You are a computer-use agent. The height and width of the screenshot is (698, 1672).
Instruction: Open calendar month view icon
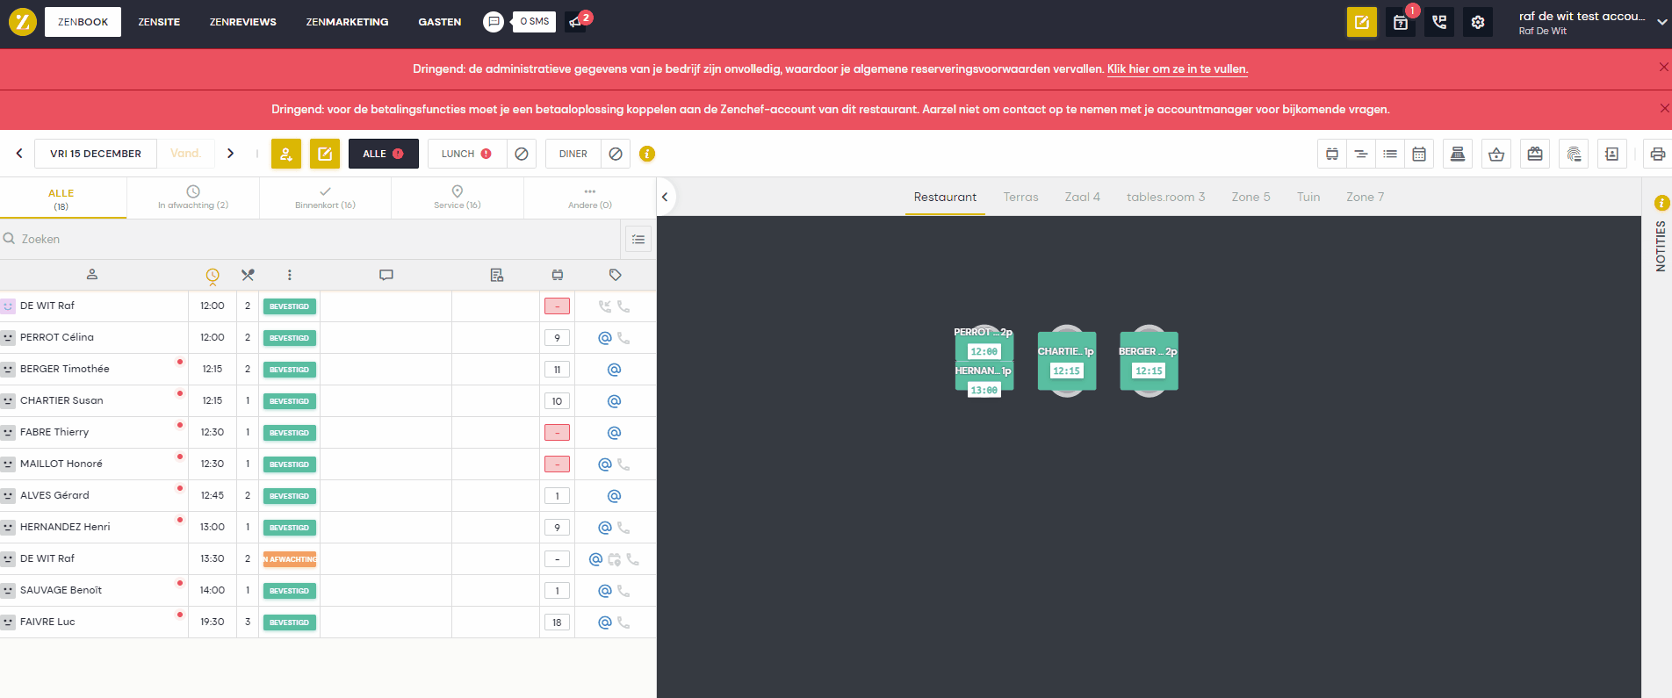tap(1419, 154)
